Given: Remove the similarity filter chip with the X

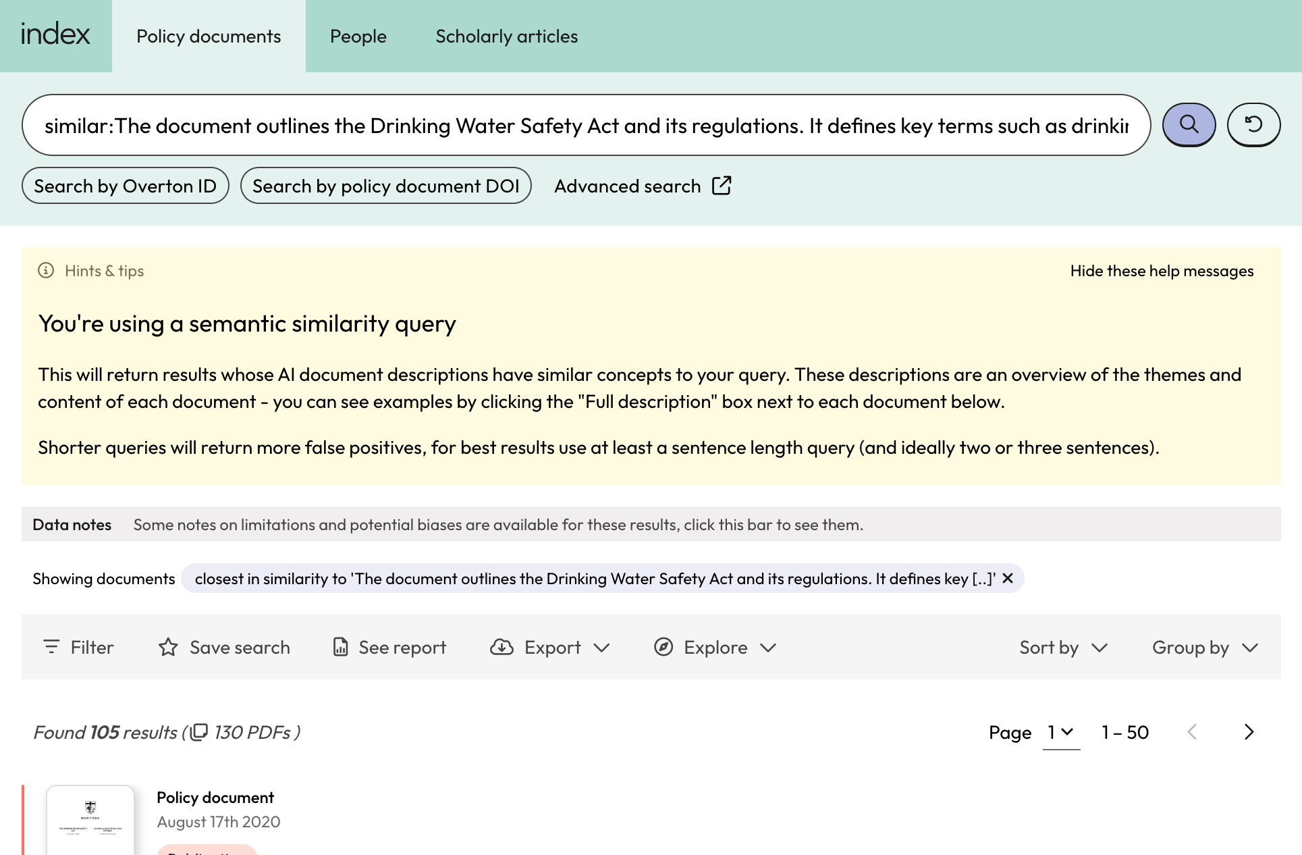Looking at the screenshot, I should (1008, 578).
